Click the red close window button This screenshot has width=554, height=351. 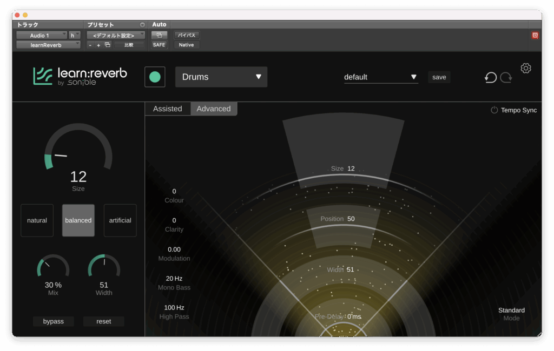(17, 15)
